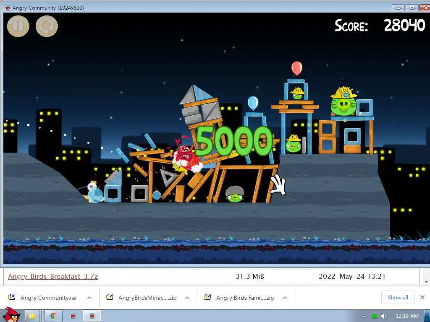Open the clock showing 12:19 AM

(x=406, y=316)
